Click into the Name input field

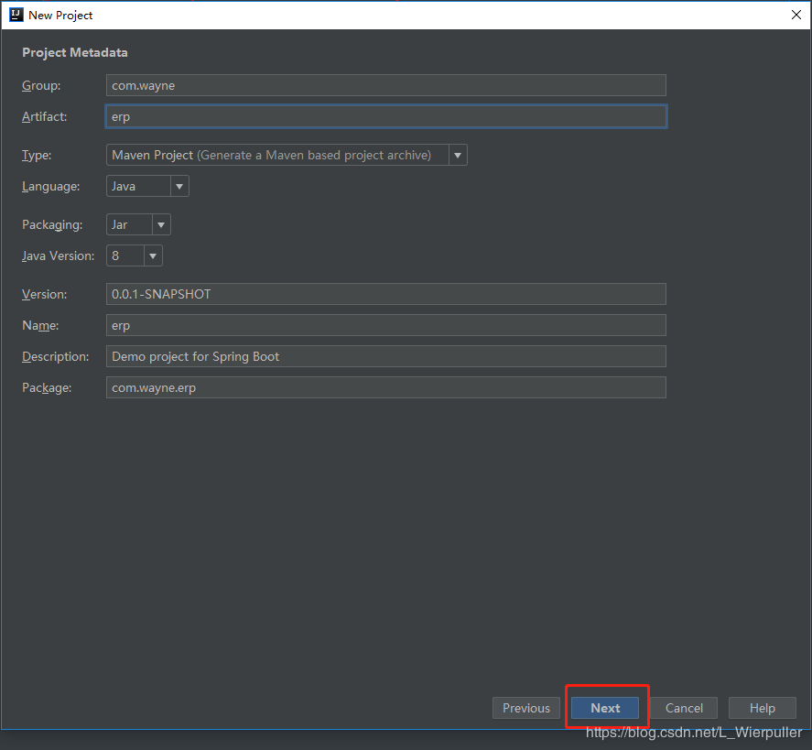tap(385, 325)
